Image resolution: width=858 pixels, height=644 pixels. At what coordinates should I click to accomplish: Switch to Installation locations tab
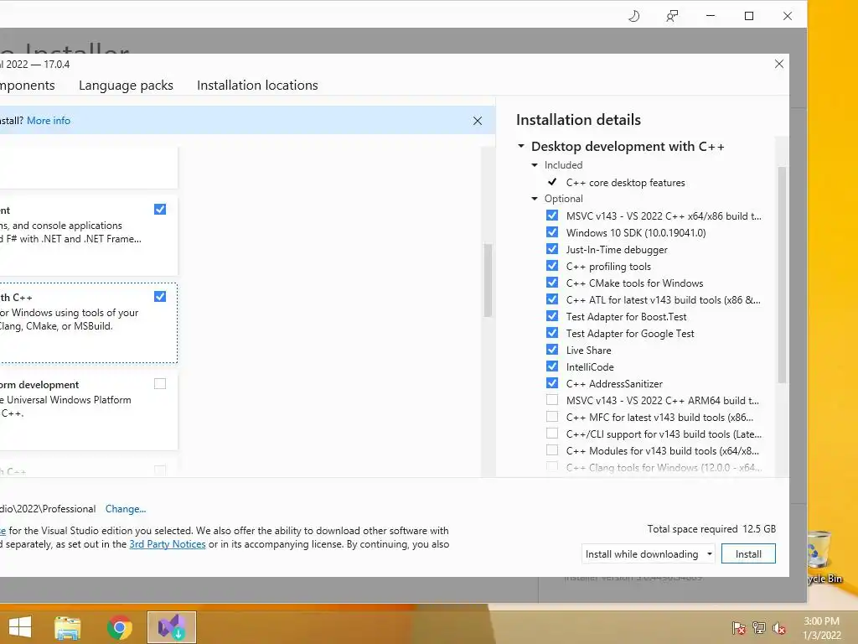(257, 86)
